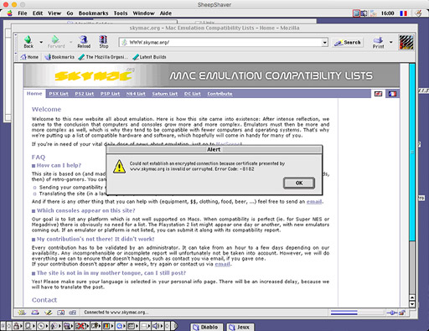429x331 pixels.
Task: Open the N64 List tab
Action: [136, 94]
